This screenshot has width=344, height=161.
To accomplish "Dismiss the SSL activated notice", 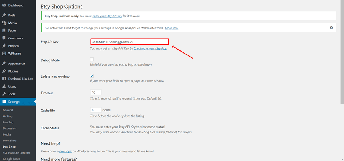I will click(x=331, y=28).
